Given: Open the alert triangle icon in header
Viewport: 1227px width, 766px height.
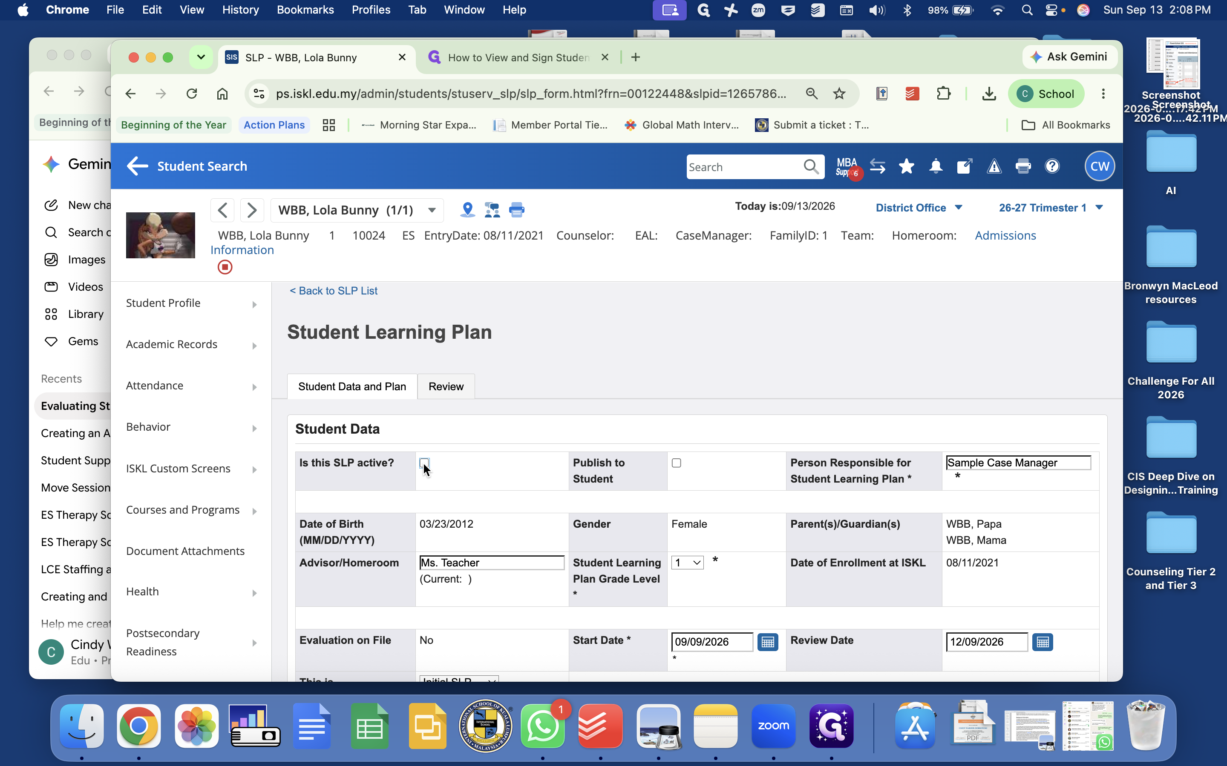Looking at the screenshot, I should click(994, 166).
